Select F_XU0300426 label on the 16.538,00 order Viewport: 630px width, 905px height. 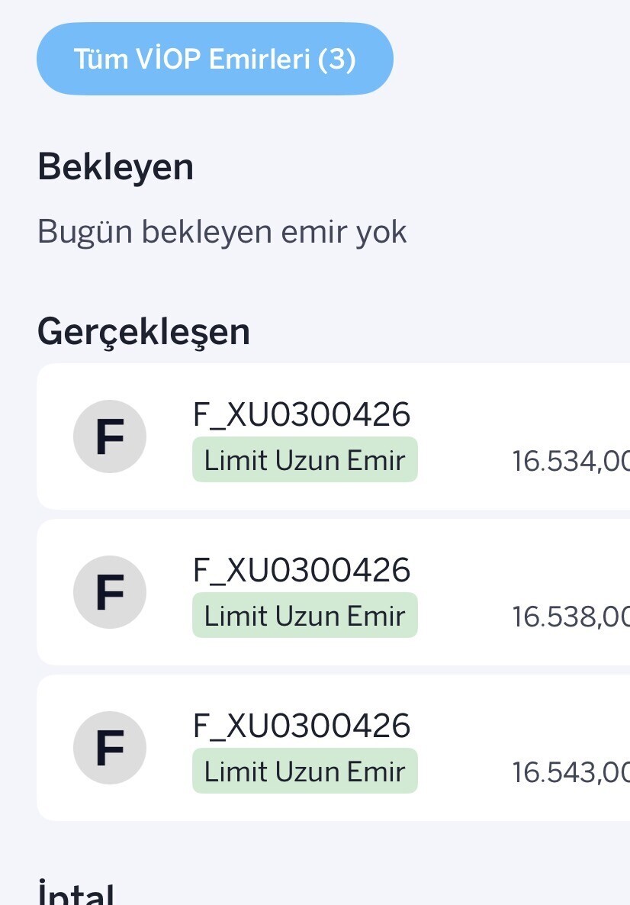click(x=301, y=570)
